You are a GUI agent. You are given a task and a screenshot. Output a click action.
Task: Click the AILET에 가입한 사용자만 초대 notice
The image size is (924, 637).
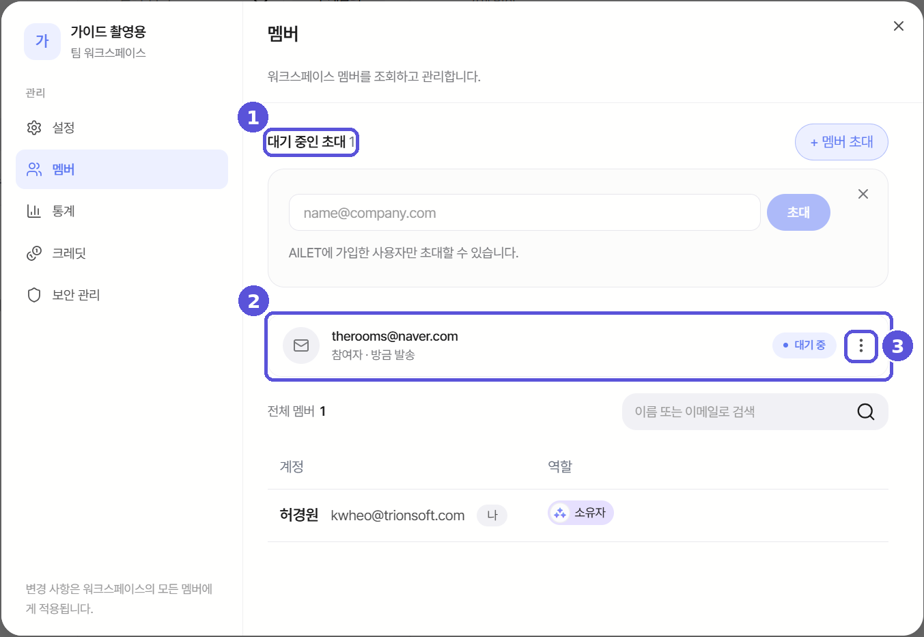coord(404,253)
